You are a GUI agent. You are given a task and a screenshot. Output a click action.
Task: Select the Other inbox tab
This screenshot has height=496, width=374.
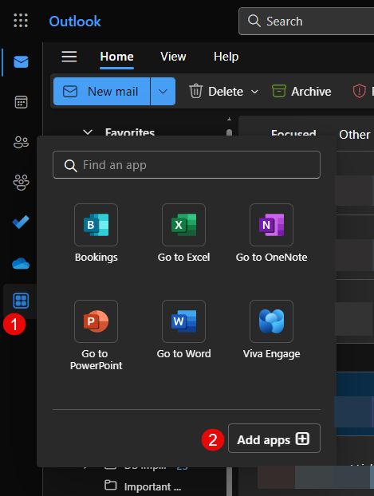pyautogui.click(x=354, y=135)
